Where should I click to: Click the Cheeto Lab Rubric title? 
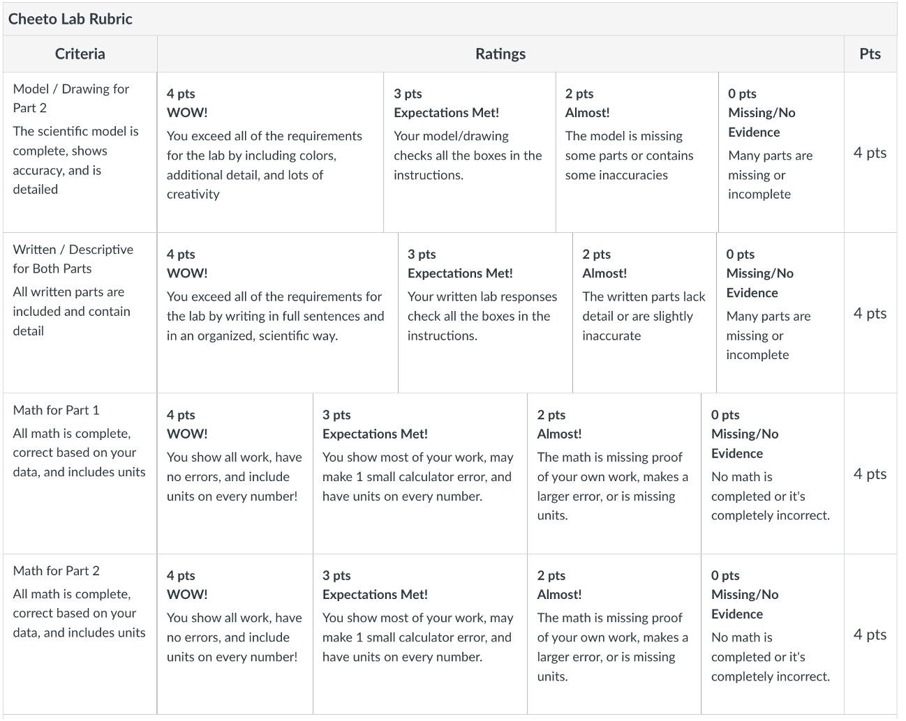coord(70,19)
